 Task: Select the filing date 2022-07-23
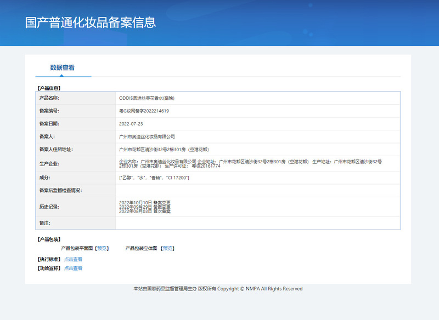(x=131, y=124)
